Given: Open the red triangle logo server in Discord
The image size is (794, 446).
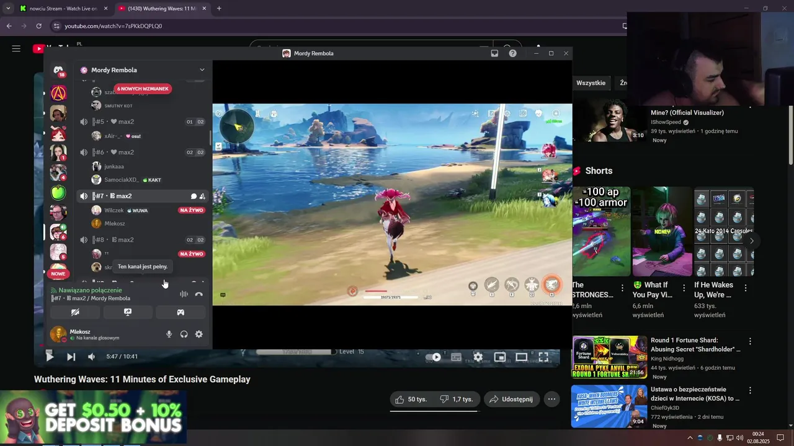Looking at the screenshot, I should coord(58,93).
